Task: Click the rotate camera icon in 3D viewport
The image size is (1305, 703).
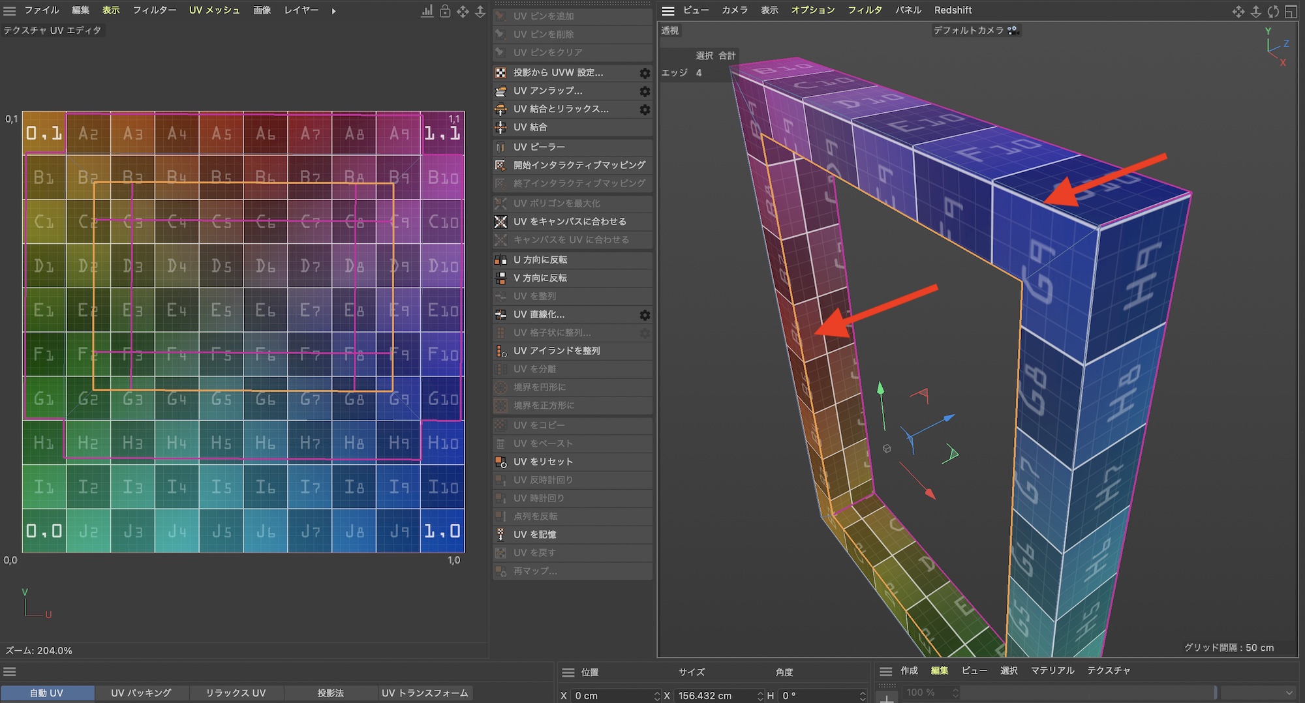Action: tap(1273, 11)
